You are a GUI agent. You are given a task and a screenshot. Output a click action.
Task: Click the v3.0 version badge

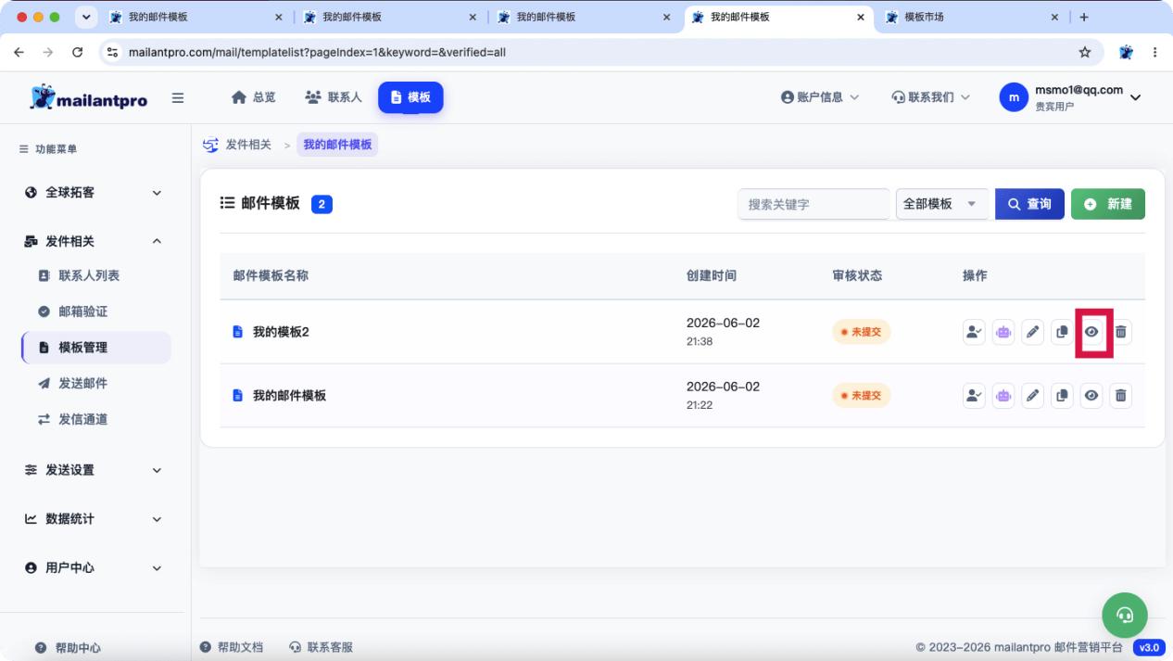coord(1149,647)
